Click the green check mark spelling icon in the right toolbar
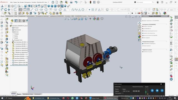Image resolution: width=178 pixels, height=100 pixels. click(x=171, y=17)
